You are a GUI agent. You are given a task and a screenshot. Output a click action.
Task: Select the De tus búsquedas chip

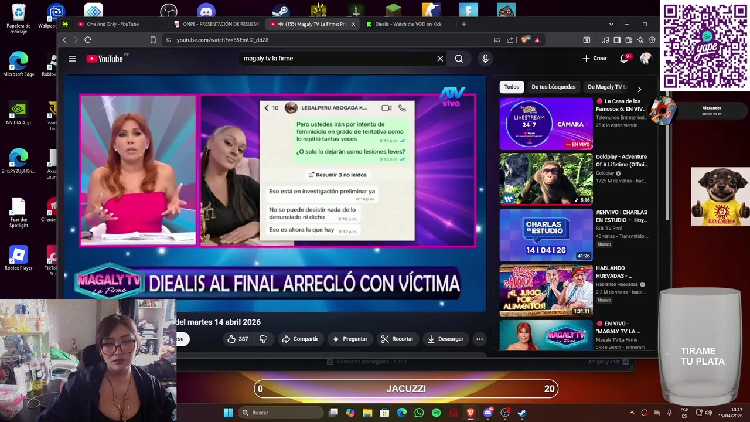coord(553,87)
